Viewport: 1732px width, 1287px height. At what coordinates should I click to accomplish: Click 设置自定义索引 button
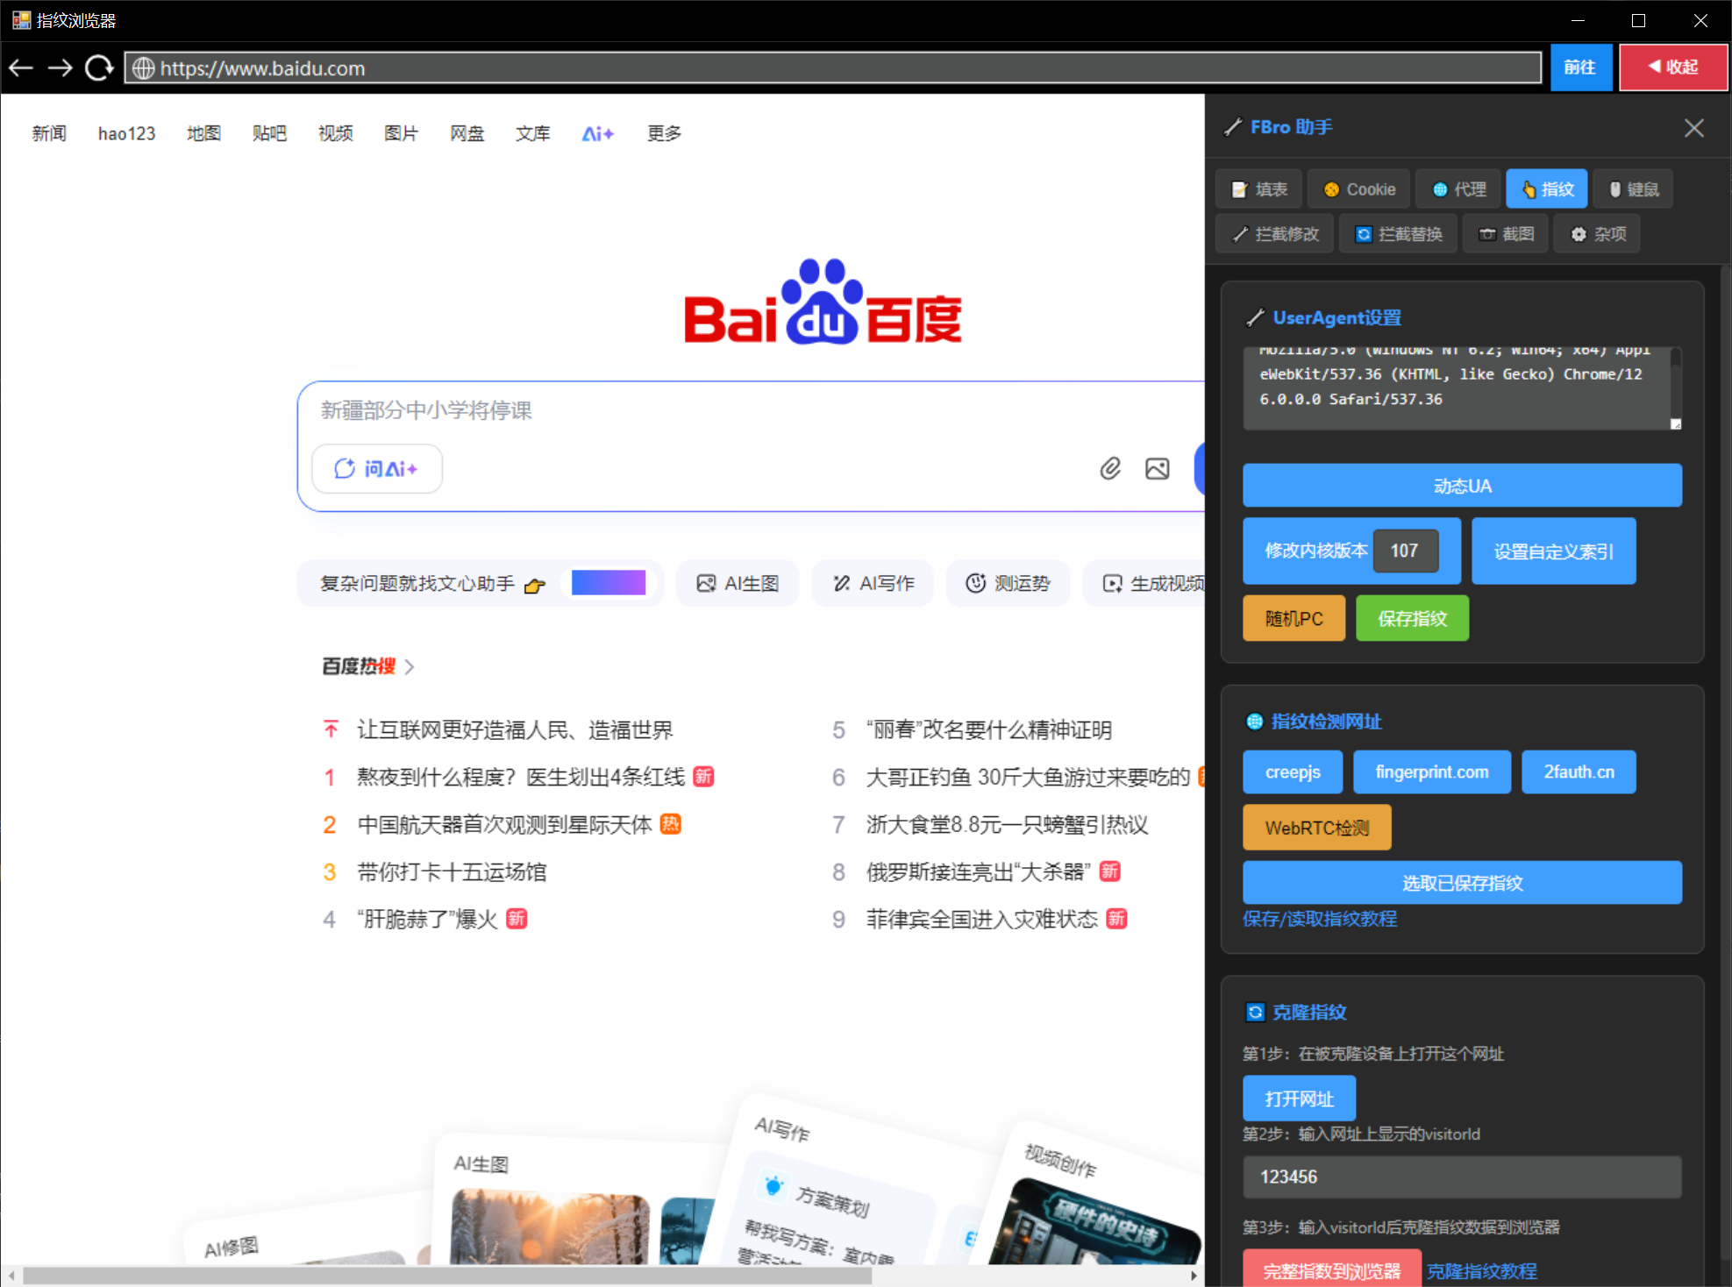(1553, 551)
